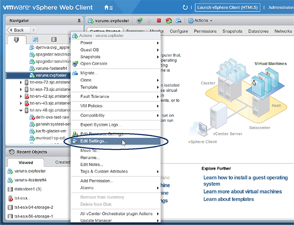
Task: Click the red Power Off toolbar icon
Action: tap(159, 21)
